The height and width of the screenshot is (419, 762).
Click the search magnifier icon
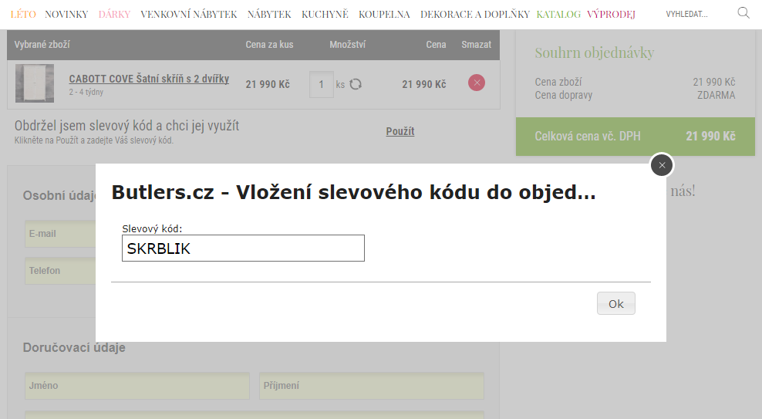point(743,13)
